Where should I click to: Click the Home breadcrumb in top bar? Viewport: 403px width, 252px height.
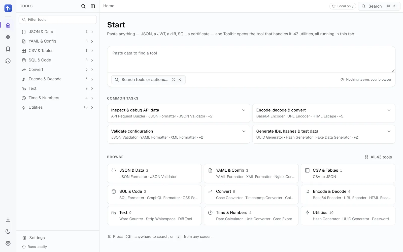(109, 6)
